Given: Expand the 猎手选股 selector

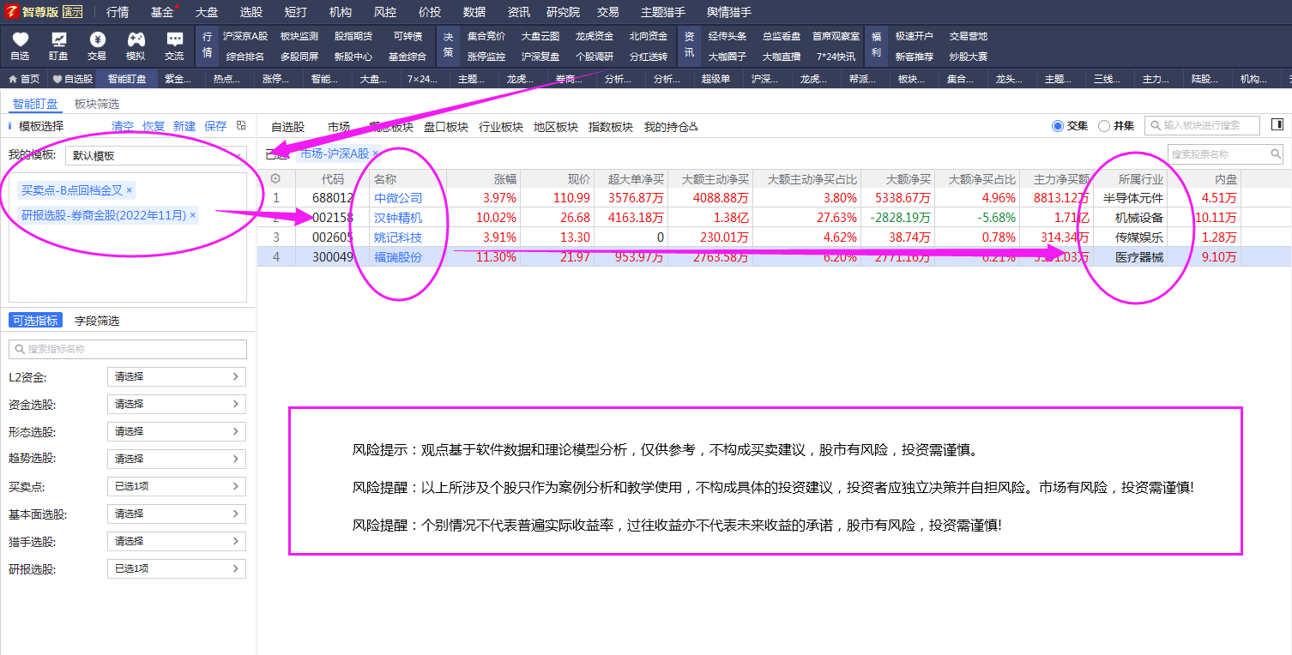Looking at the screenshot, I should click(x=177, y=542).
